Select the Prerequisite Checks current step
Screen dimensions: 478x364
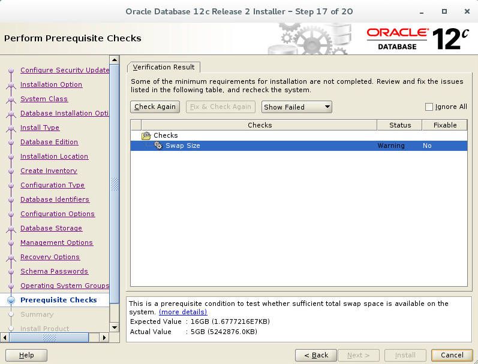59,300
